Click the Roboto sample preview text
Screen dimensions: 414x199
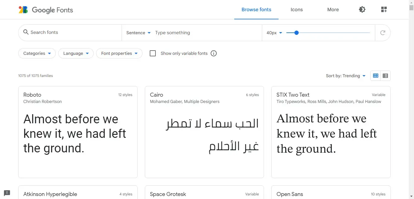coord(75,134)
